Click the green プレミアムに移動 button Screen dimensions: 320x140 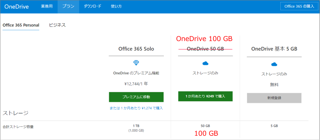pyautogui.click(x=136, y=97)
